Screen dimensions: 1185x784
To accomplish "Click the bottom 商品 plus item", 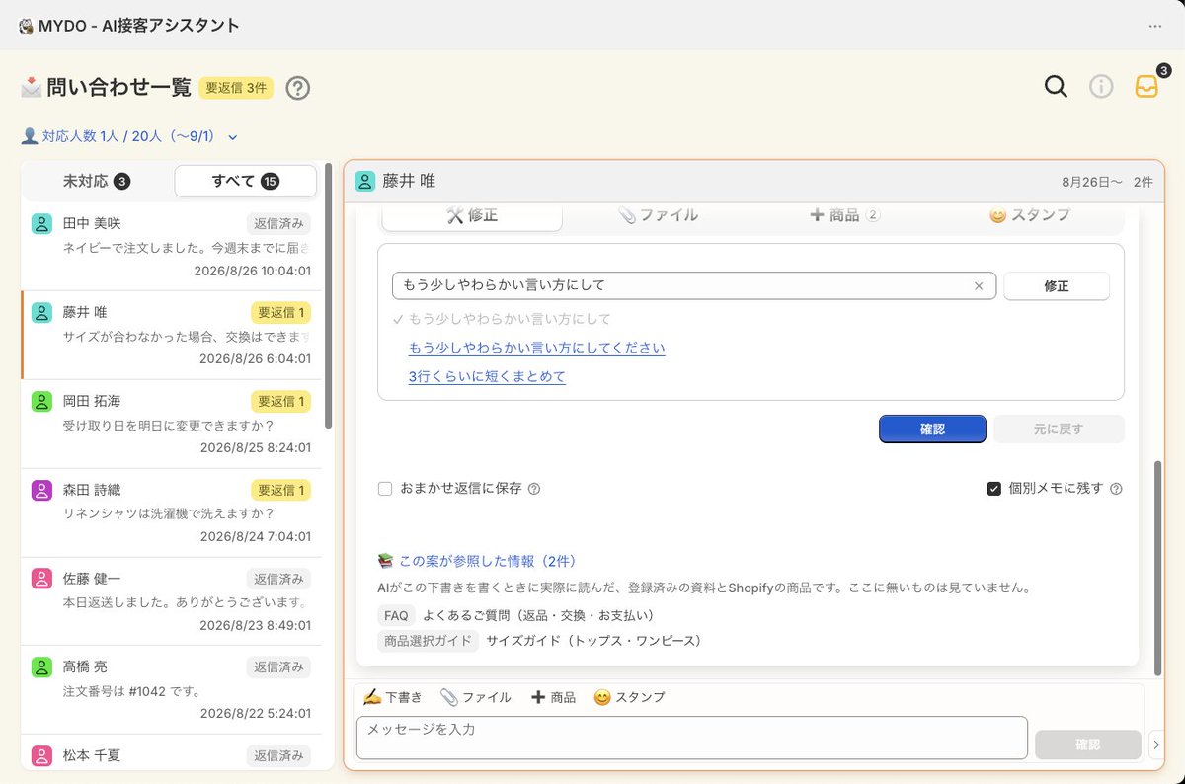I will (553, 697).
